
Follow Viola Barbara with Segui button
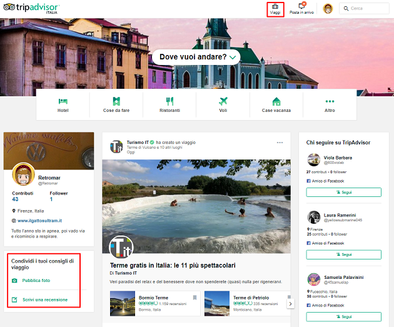point(343,193)
